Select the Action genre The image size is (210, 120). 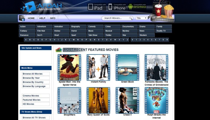point(27,26)
